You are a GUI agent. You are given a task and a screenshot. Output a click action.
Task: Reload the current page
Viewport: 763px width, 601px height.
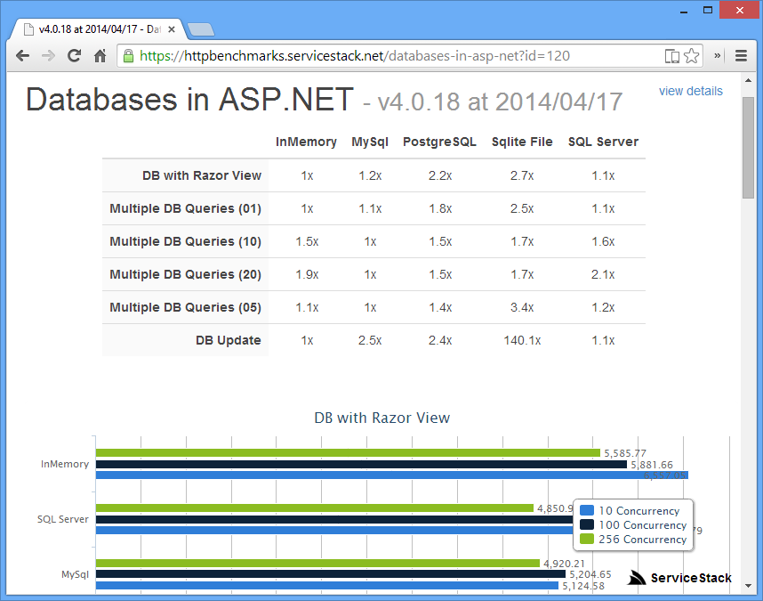point(75,56)
